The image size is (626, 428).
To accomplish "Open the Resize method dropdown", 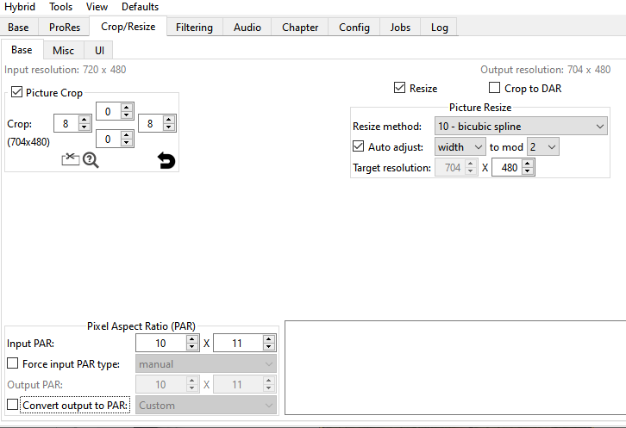I will coord(521,126).
